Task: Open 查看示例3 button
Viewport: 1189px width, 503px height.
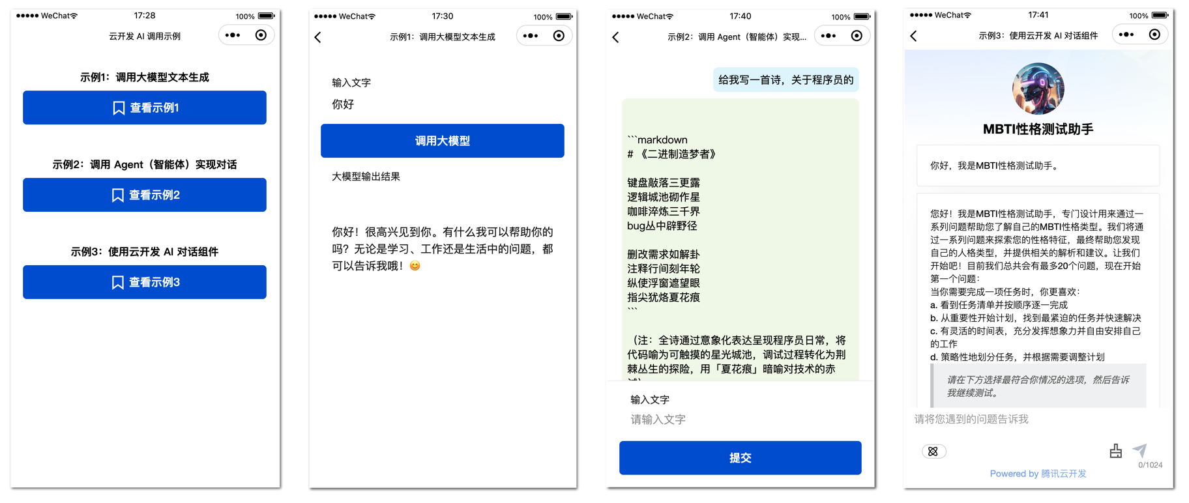Action: click(x=145, y=282)
